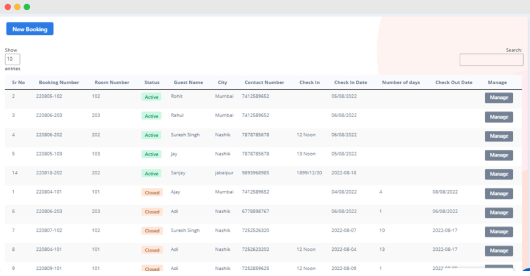The image size is (530, 276).
Task: Sort by Check Out Date column header
Action: pos(453,82)
